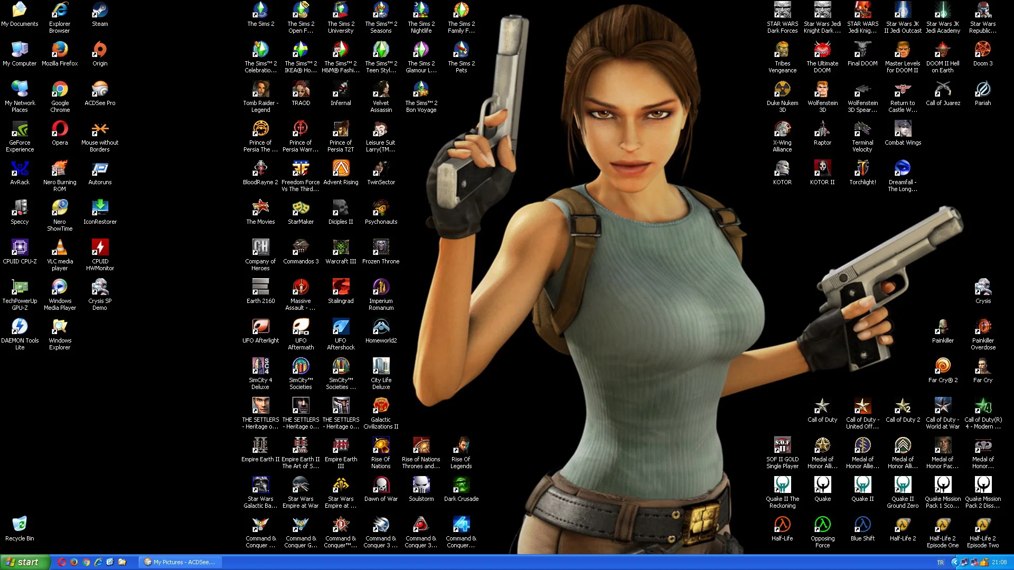The width and height of the screenshot is (1014, 570).
Task: Click the Dawn of War icon
Action: pyautogui.click(x=381, y=489)
